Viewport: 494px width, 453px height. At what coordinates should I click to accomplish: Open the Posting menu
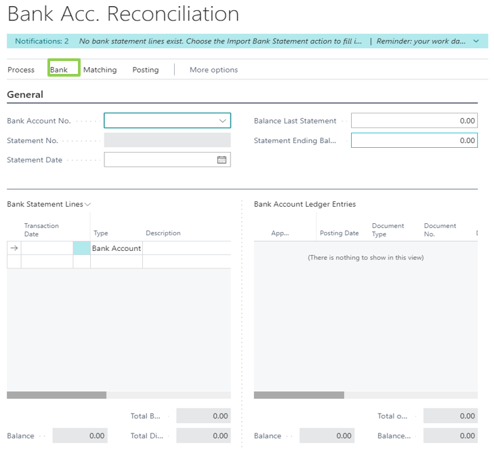coord(146,70)
